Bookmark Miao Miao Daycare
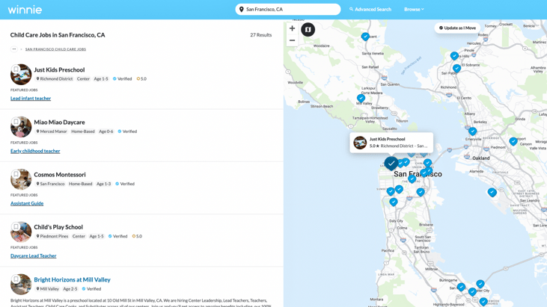The image size is (547, 307). click(x=16, y=122)
